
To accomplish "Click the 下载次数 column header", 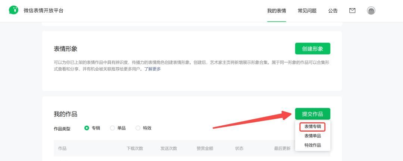I will tap(135, 148).
